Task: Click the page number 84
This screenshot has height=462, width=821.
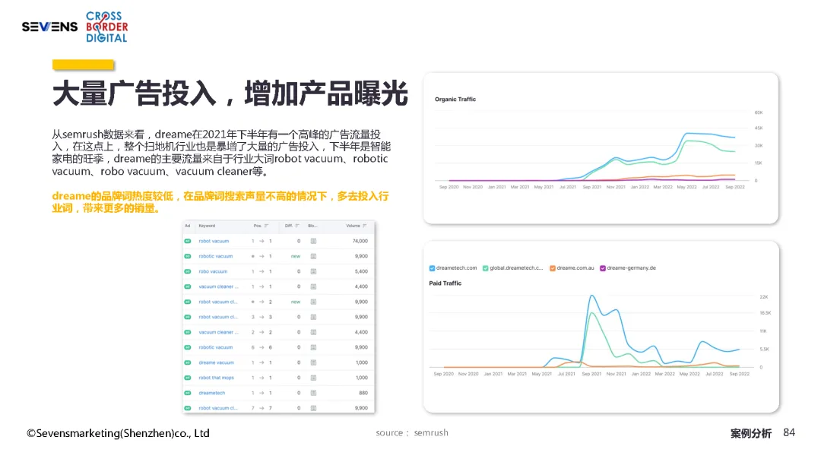Action: point(789,432)
